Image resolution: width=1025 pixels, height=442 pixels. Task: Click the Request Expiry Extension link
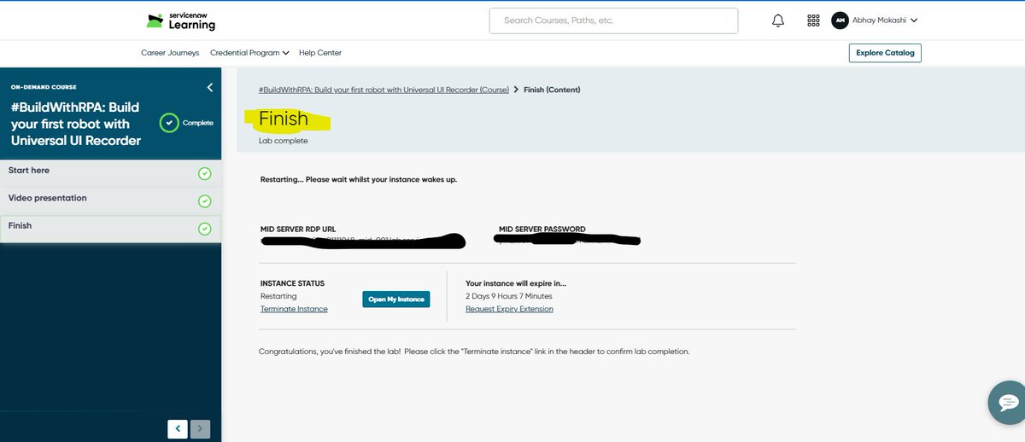[509, 309]
